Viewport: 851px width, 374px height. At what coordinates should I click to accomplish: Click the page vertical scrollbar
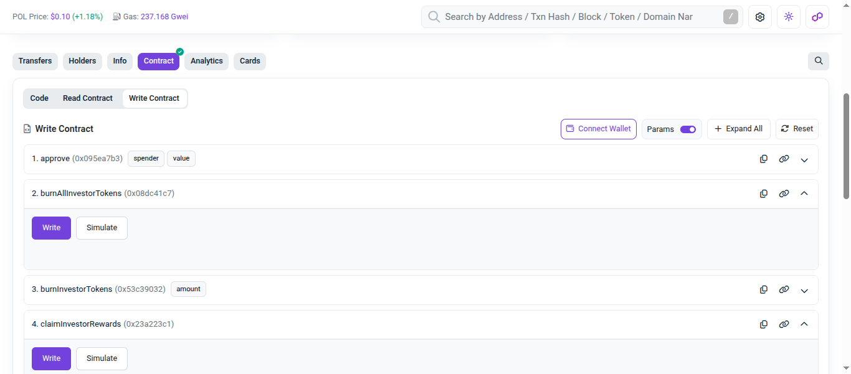coord(846,146)
